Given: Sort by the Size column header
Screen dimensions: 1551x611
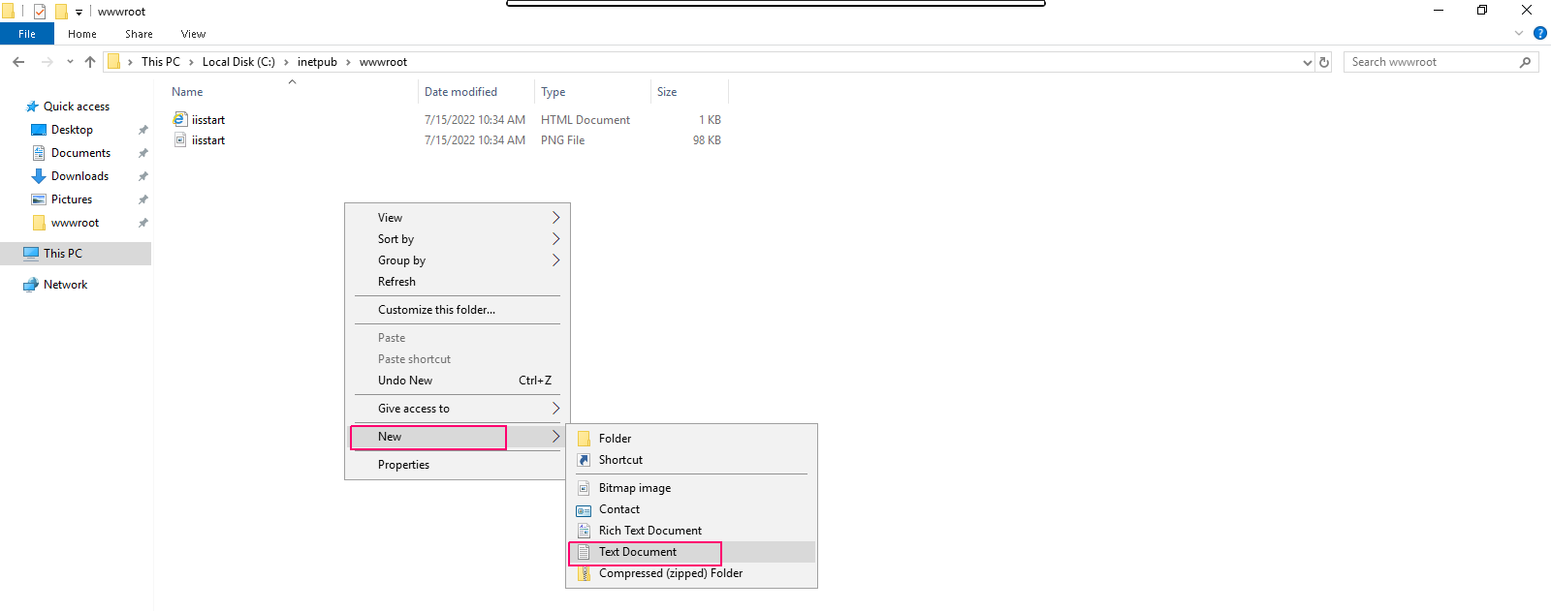Looking at the screenshot, I should [x=667, y=92].
